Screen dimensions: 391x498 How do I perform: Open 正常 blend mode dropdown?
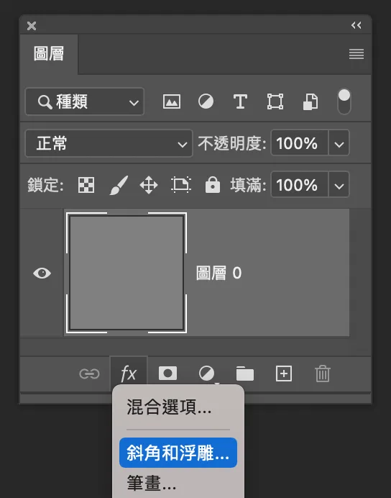point(109,143)
